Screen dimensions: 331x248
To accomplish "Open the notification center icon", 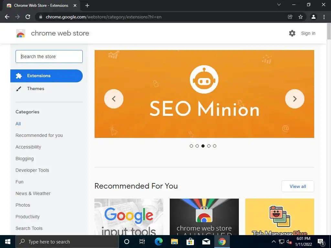I will click(321, 242).
